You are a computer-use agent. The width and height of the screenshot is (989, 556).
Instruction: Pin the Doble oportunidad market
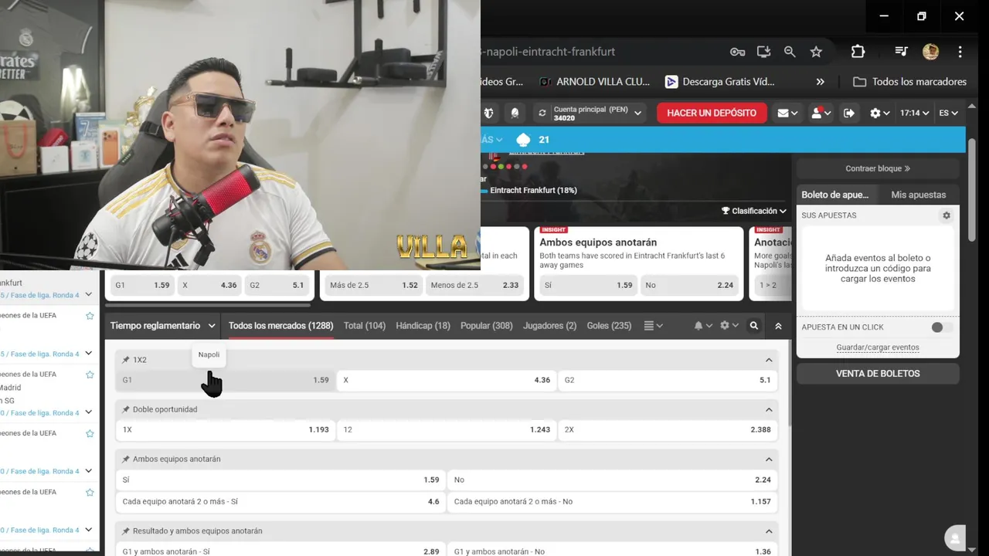[126, 409]
